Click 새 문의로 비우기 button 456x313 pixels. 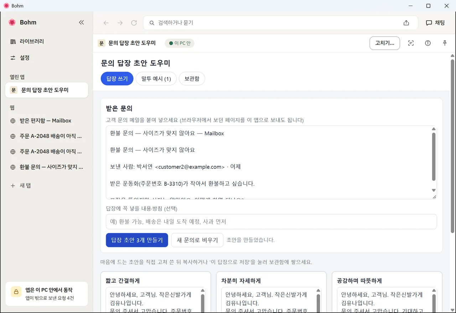197,240
